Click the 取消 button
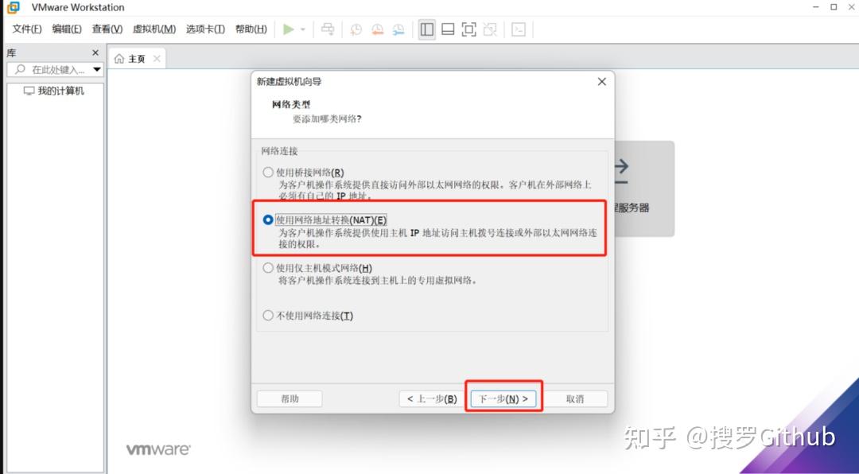Image resolution: width=859 pixels, height=474 pixels. (575, 399)
